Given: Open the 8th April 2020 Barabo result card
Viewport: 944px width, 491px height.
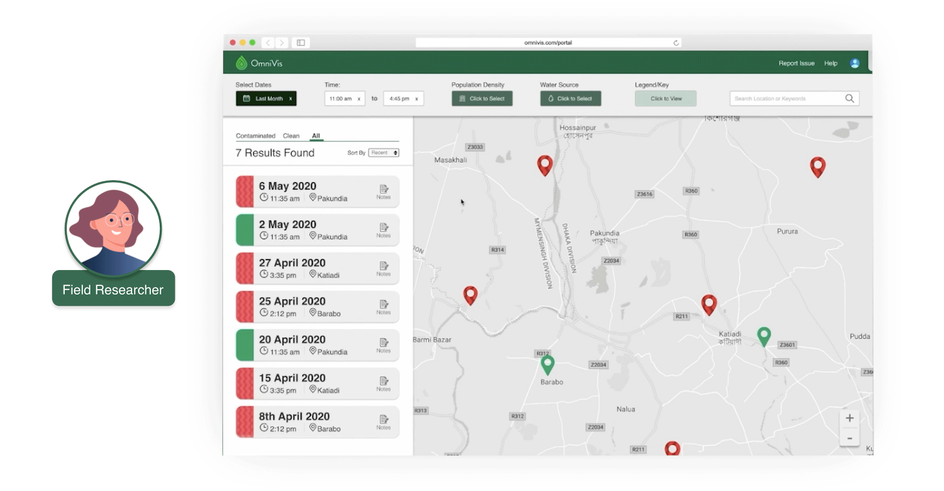Looking at the screenshot, I should (318, 422).
